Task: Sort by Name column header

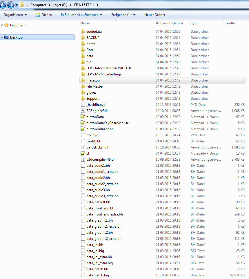Action: tap(85, 23)
